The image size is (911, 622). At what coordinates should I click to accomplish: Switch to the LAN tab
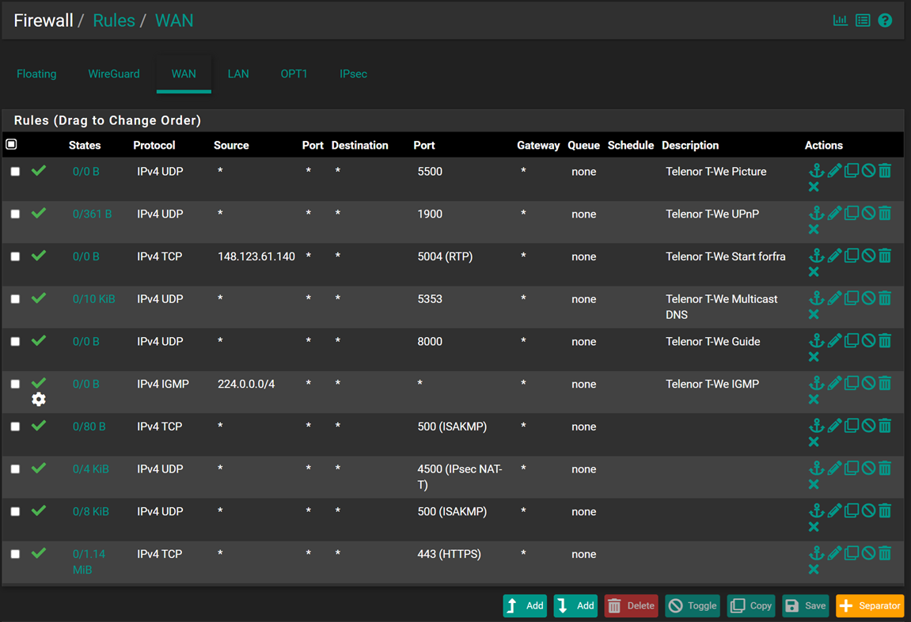[238, 74]
